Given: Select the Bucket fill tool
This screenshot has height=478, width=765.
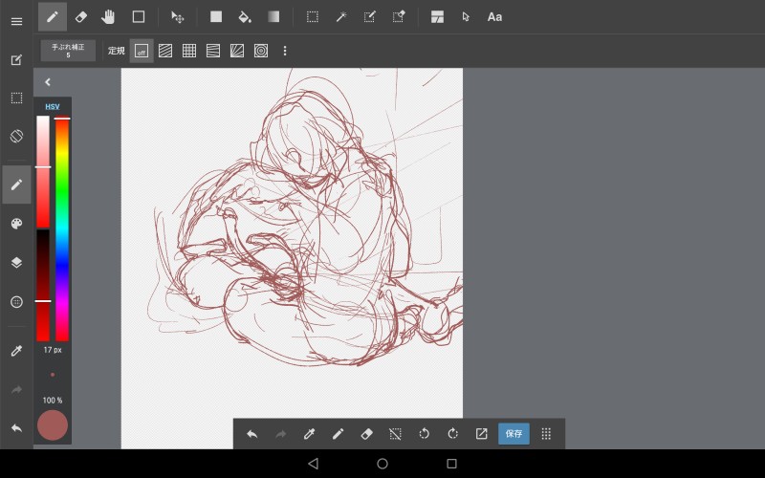Looking at the screenshot, I should click(245, 17).
